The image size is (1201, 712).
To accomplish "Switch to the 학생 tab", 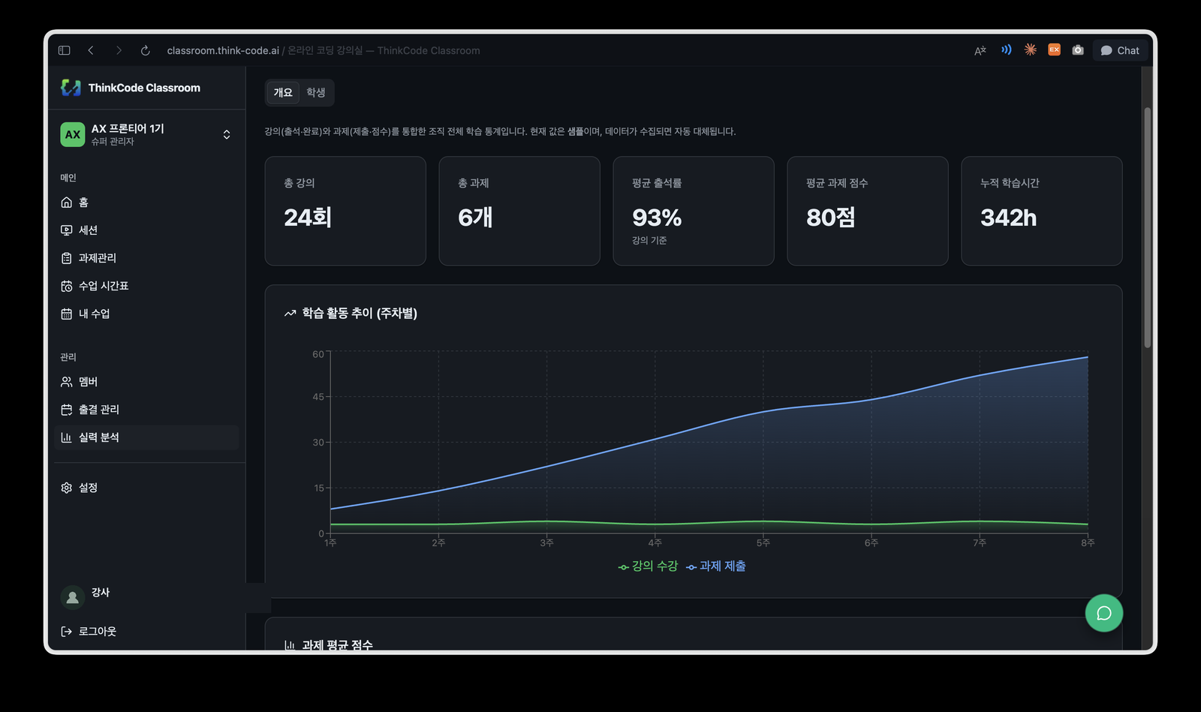I will (x=316, y=92).
